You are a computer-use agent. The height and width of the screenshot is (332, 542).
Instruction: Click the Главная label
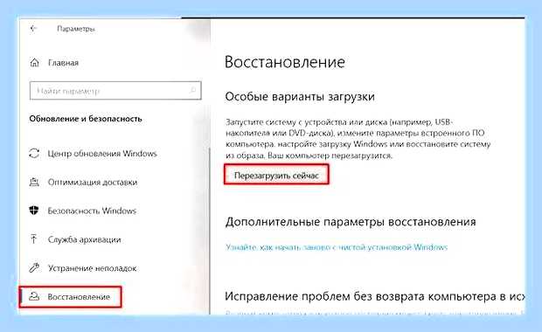pyautogui.click(x=63, y=63)
